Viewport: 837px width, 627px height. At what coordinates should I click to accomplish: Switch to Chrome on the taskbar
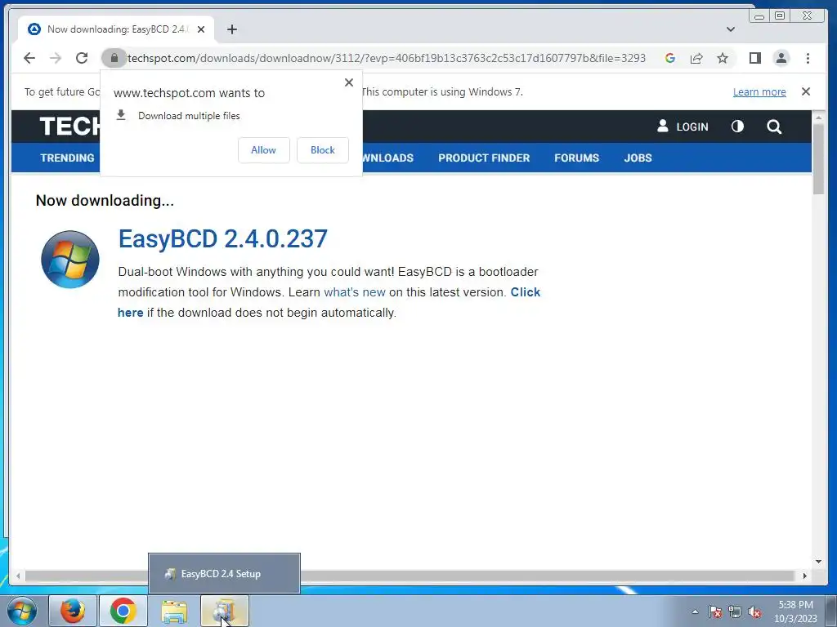(123, 611)
